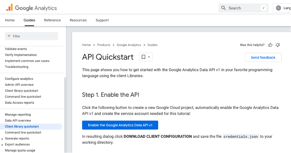Click the Send feedback button
Image resolution: width=291 pixels, height=153 pixels.
pos(263,57)
